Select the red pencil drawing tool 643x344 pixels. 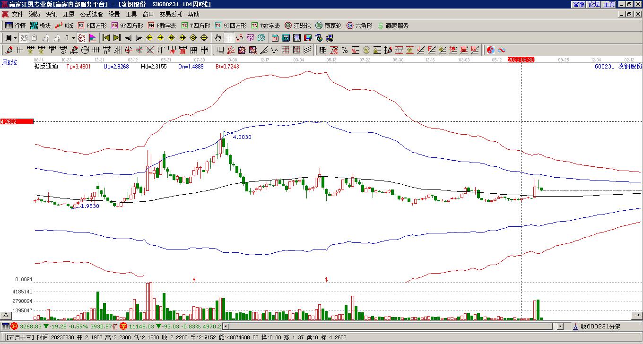pyautogui.click(x=9, y=50)
